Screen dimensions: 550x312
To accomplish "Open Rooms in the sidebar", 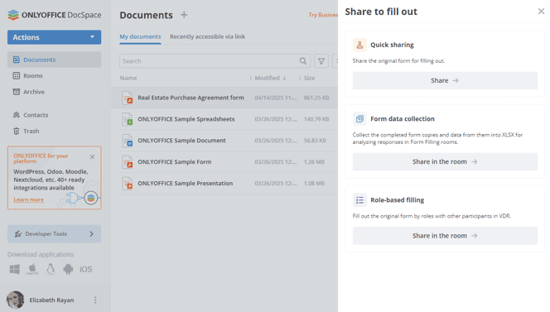I will pyautogui.click(x=33, y=75).
